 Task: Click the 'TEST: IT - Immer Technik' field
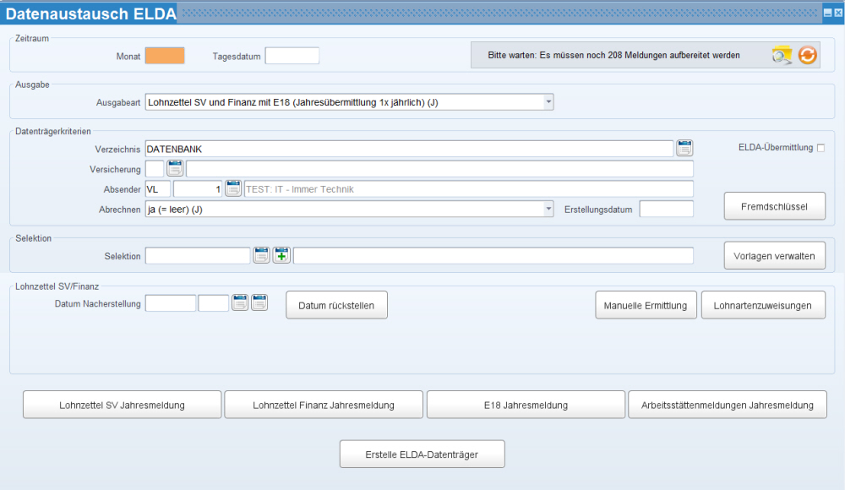click(x=469, y=189)
